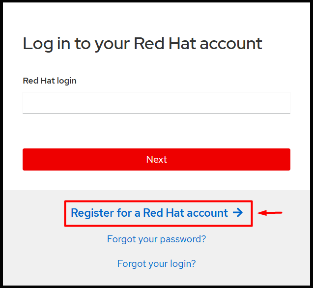
Task: Recover login using Forgot your login
Action: pos(156,264)
